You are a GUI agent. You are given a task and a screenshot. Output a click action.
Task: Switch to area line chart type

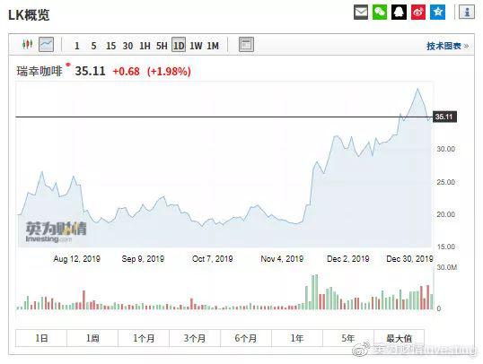point(46,45)
